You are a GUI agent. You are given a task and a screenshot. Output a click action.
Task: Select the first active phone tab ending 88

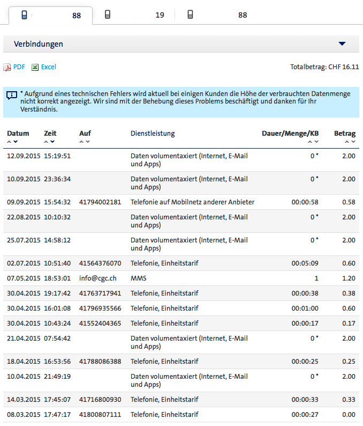[51, 16]
